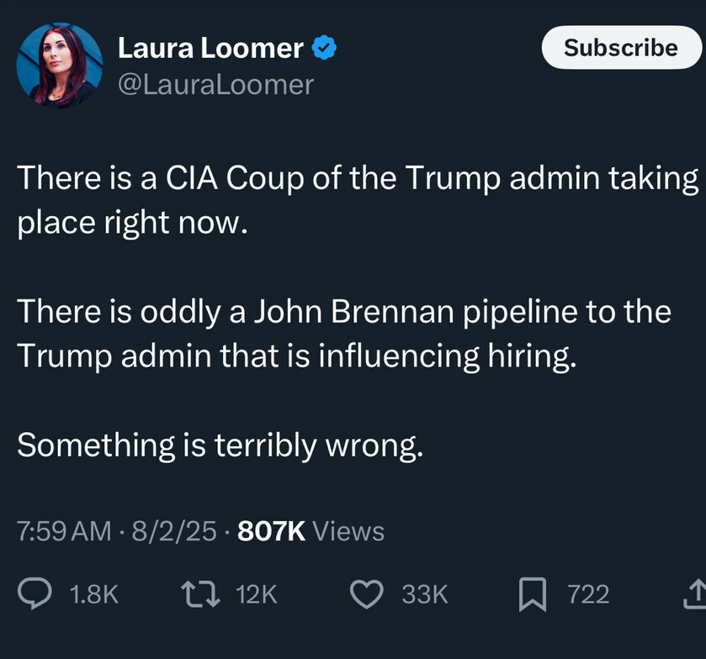
Task: Click the 12K reposts count
Action: pos(257,594)
